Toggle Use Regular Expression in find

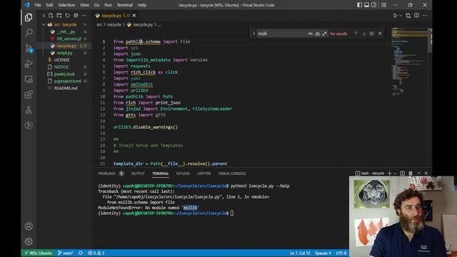tap(324, 34)
